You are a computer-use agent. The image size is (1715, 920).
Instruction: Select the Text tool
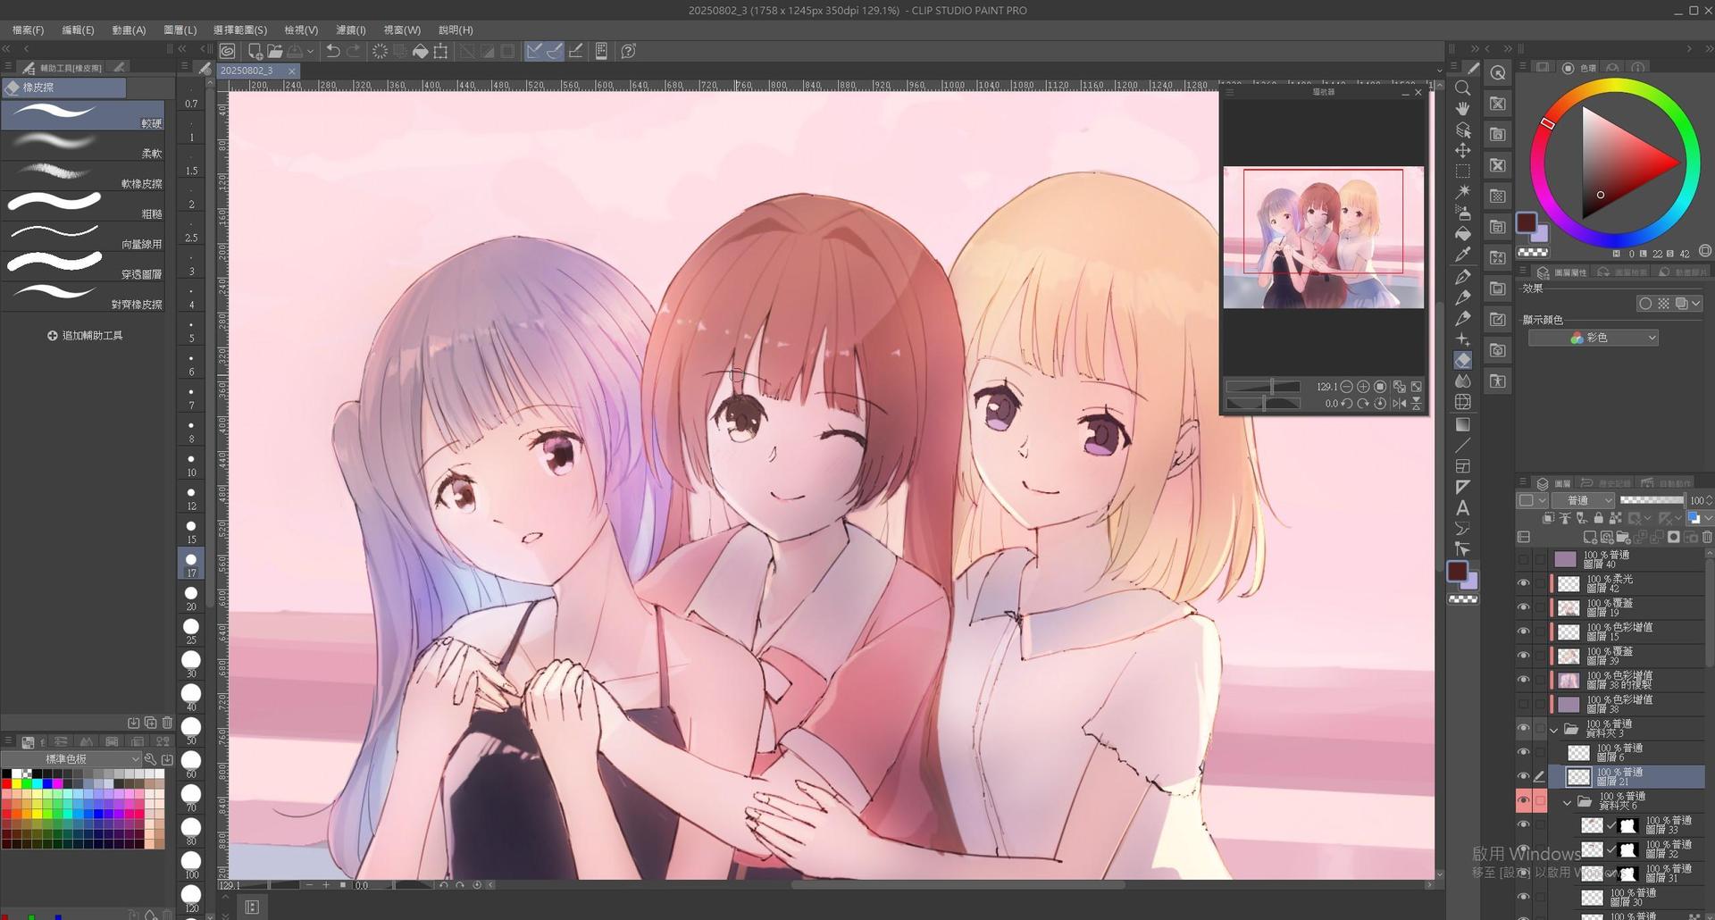1462,507
